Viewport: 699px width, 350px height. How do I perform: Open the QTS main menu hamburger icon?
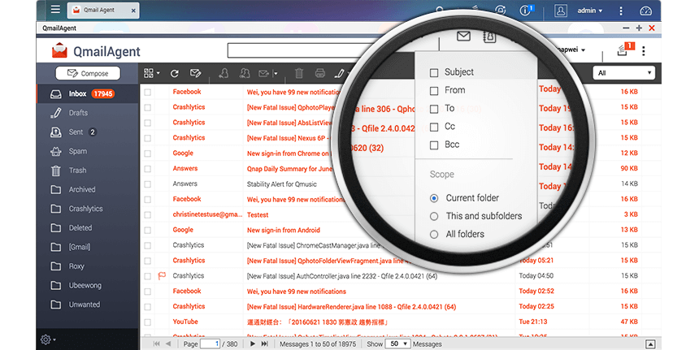(x=55, y=10)
